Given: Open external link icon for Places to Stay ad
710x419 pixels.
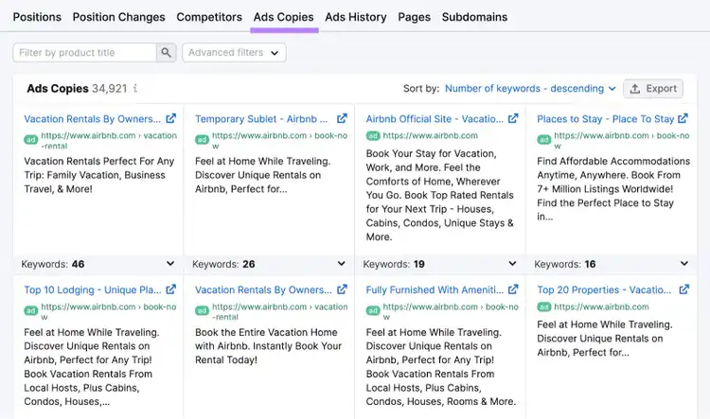Looking at the screenshot, I should 683,118.
